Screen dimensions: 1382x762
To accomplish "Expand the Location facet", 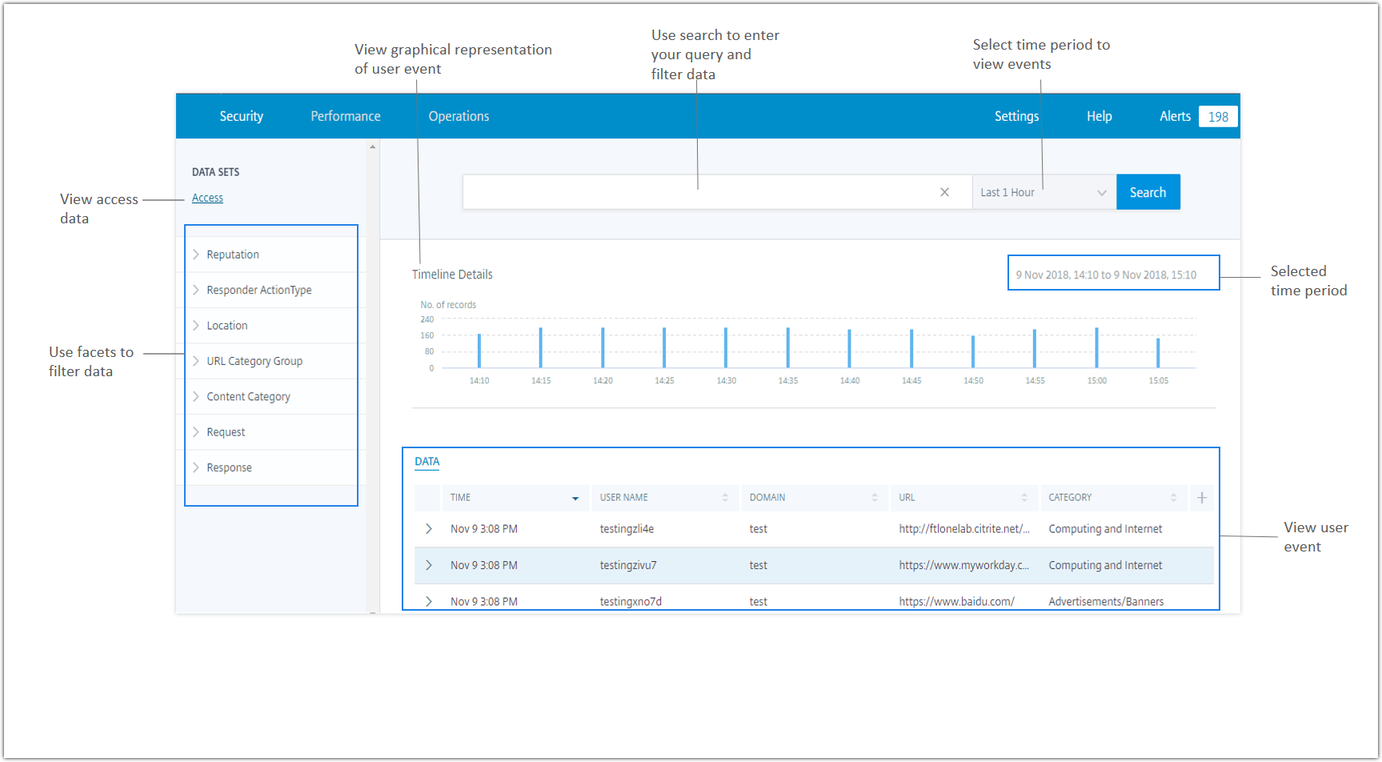I will [196, 326].
